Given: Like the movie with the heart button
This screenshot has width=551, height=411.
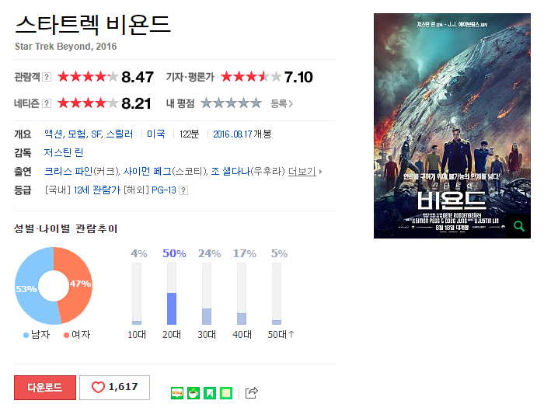Looking at the screenshot, I should [x=114, y=387].
